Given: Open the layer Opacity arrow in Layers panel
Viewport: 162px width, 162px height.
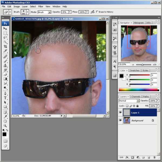Looking at the screenshot, I should click(x=158, y=100).
